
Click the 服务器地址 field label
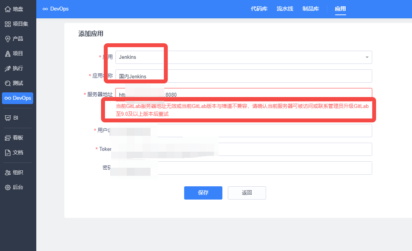click(x=100, y=94)
